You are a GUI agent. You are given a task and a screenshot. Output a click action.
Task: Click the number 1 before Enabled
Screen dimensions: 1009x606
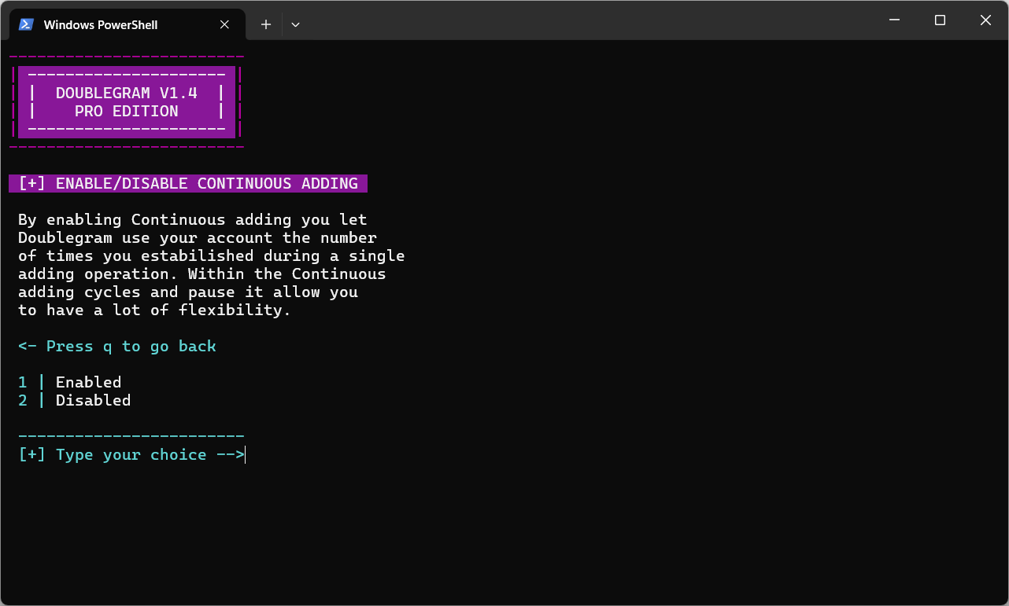[x=23, y=383]
